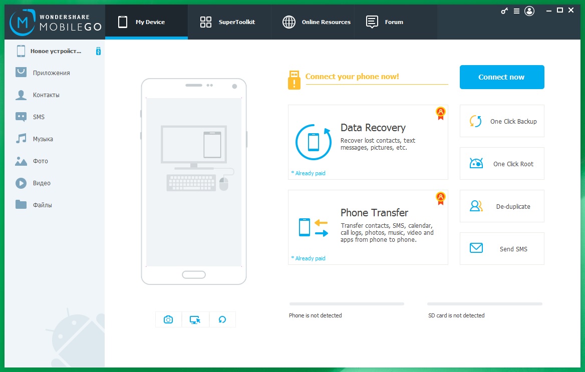
Task: Click the Connect now button
Action: pos(502,77)
